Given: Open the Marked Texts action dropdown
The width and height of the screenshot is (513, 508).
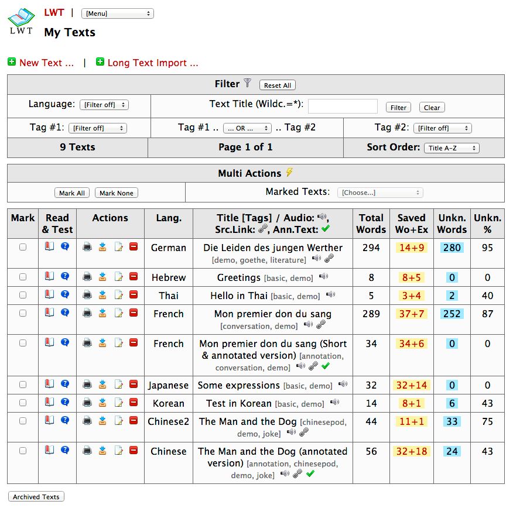Looking at the screenshot, I should [380, 193].
